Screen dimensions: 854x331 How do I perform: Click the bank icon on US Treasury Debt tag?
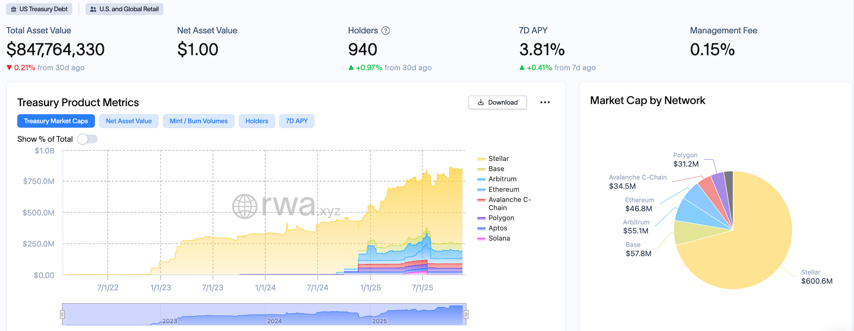pos(14,9)
